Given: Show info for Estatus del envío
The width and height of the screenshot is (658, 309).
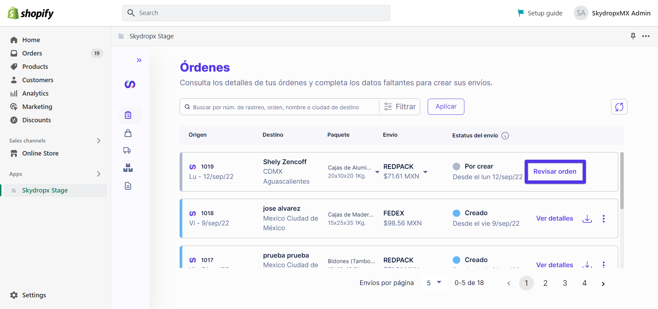Looking at the screenshot, I should (x=505, y=136).
